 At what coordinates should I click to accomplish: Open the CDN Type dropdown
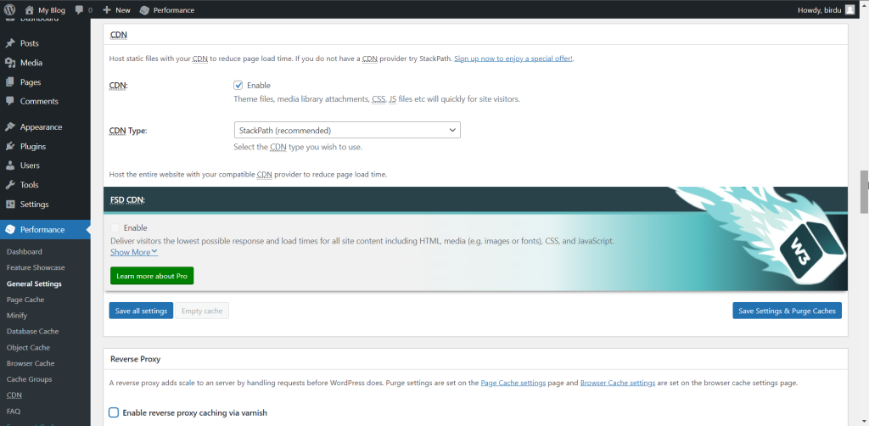pyautogui.click(x=347, y=130)
